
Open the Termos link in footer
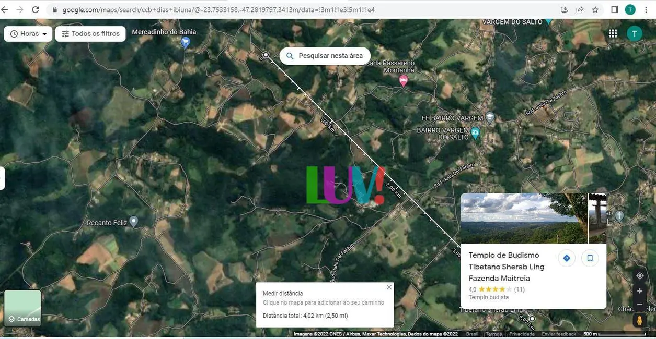point(493,334)
